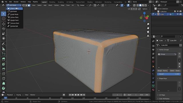Image resolution: width=183 pixels, height=103 pixels.
Task: Select the Annotate tool
Action: click(3, 44)
